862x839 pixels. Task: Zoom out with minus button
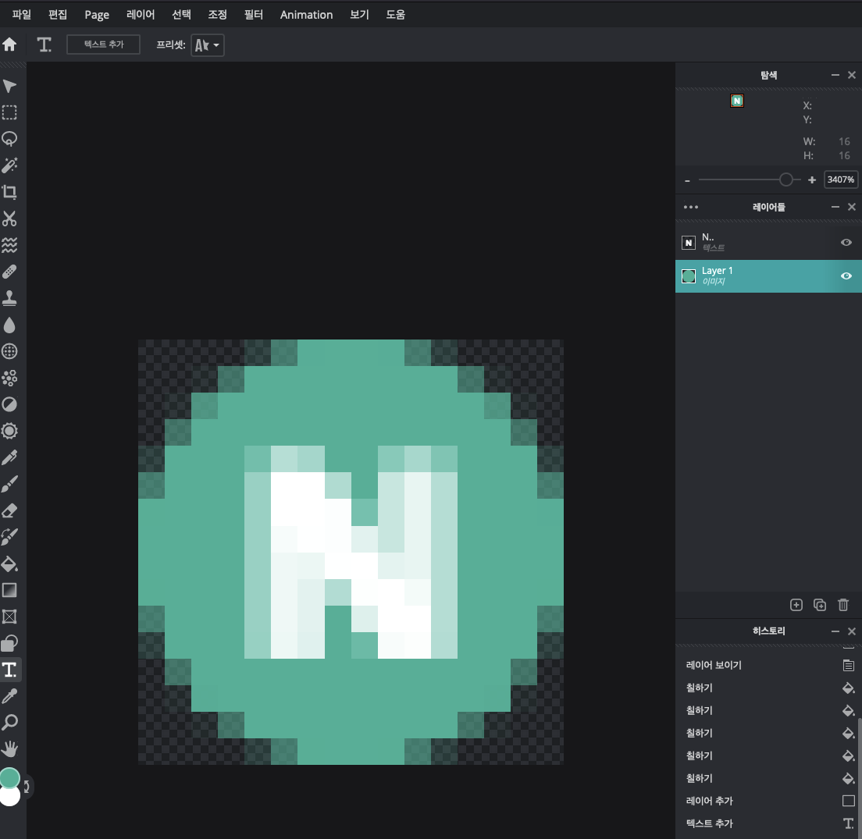tap(687, 180)
